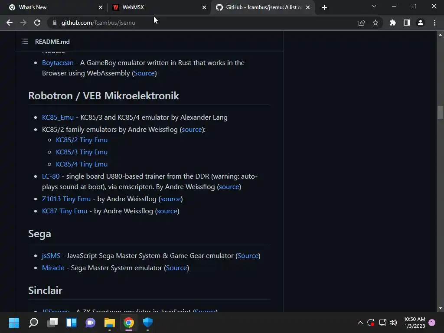The image size is (444, 333).
Task: Go back to the previous page
Action: [x=10, y=23]
